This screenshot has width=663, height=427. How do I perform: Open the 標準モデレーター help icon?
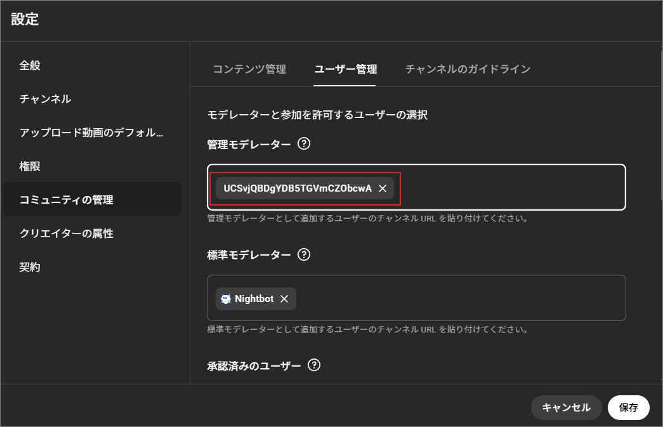305,254
